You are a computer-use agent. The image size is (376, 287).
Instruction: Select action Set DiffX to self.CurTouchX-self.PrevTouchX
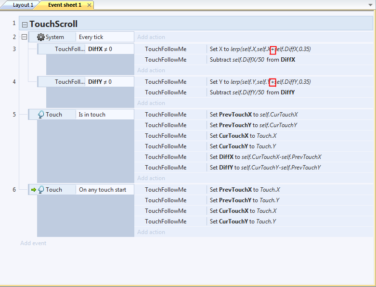[265, 157]
